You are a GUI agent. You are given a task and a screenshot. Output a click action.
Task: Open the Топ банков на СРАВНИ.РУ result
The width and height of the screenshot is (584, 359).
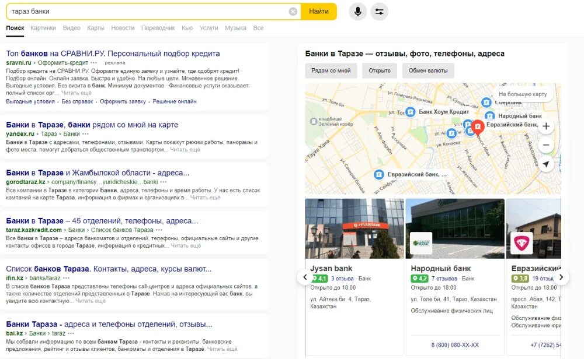pos(113,54)
